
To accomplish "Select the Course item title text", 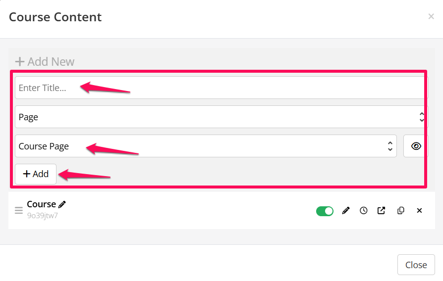I will (x=41, y=204).
